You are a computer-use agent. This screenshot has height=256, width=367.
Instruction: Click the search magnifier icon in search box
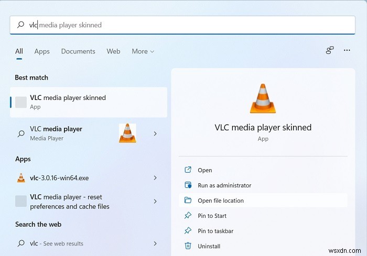tap(20, 25)
